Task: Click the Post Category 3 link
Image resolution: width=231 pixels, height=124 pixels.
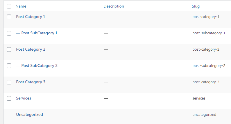Action: coord(31,82)
